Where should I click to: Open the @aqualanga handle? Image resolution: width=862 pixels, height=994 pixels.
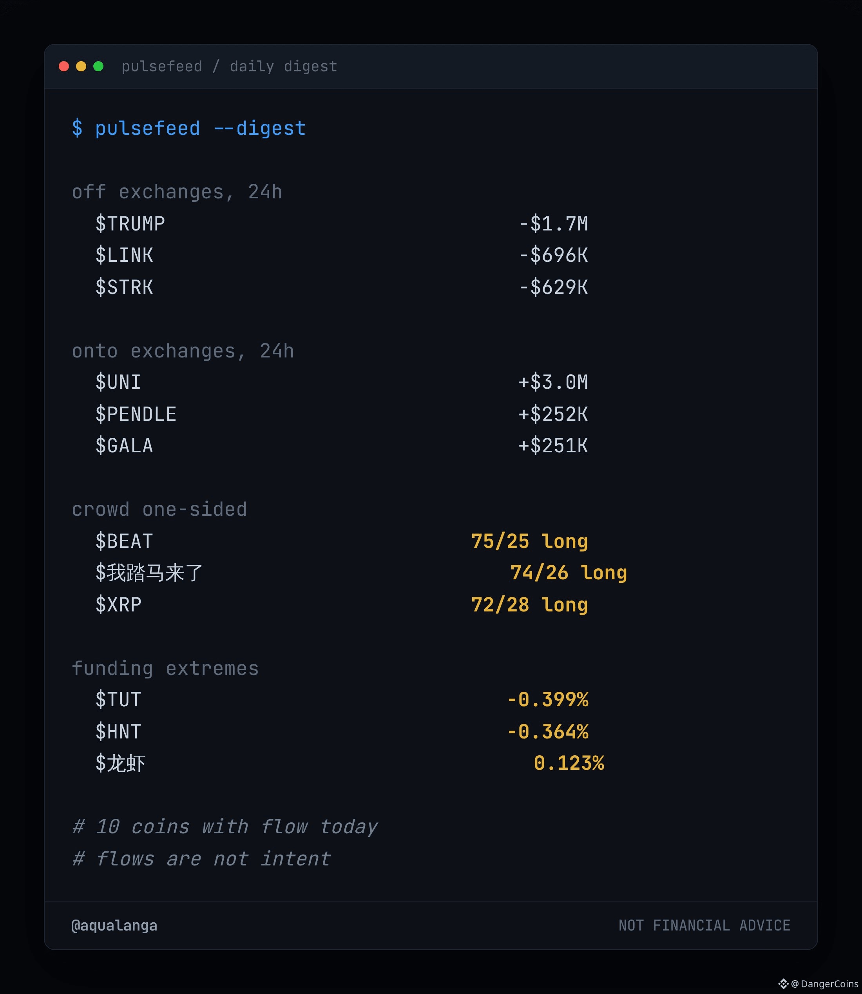[114, 926]
